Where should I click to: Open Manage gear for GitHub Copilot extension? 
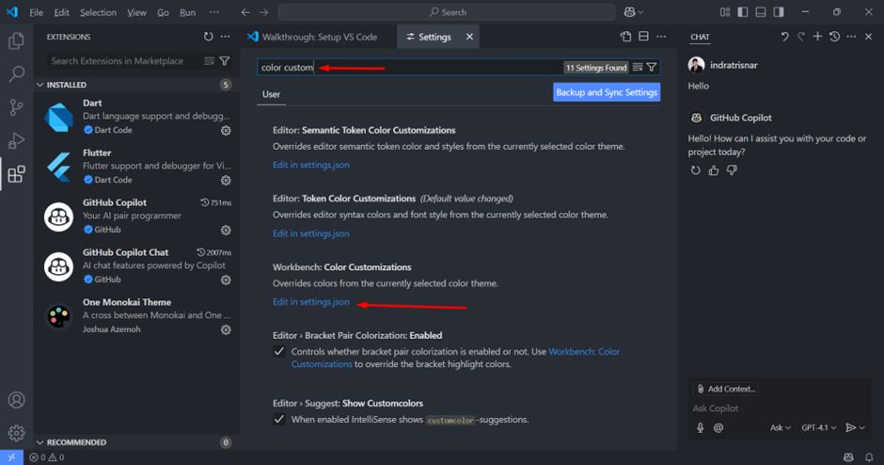[226, 231]
